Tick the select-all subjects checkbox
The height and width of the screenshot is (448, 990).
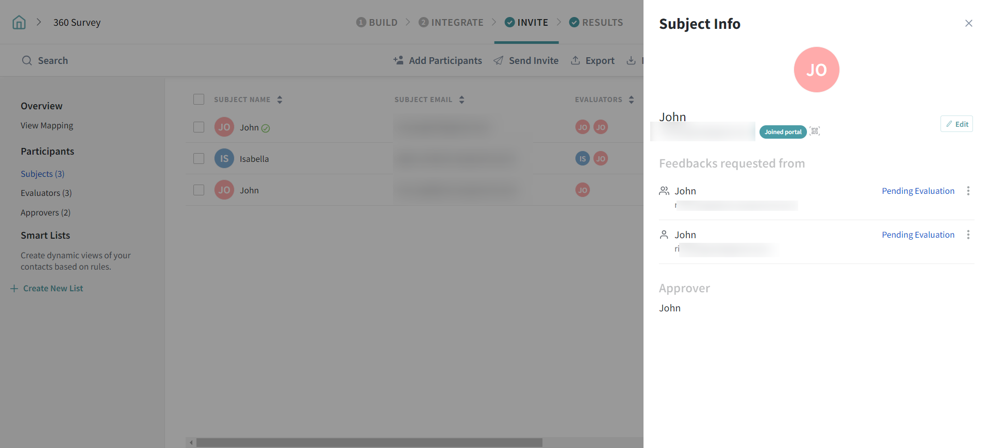click(199, 99)
